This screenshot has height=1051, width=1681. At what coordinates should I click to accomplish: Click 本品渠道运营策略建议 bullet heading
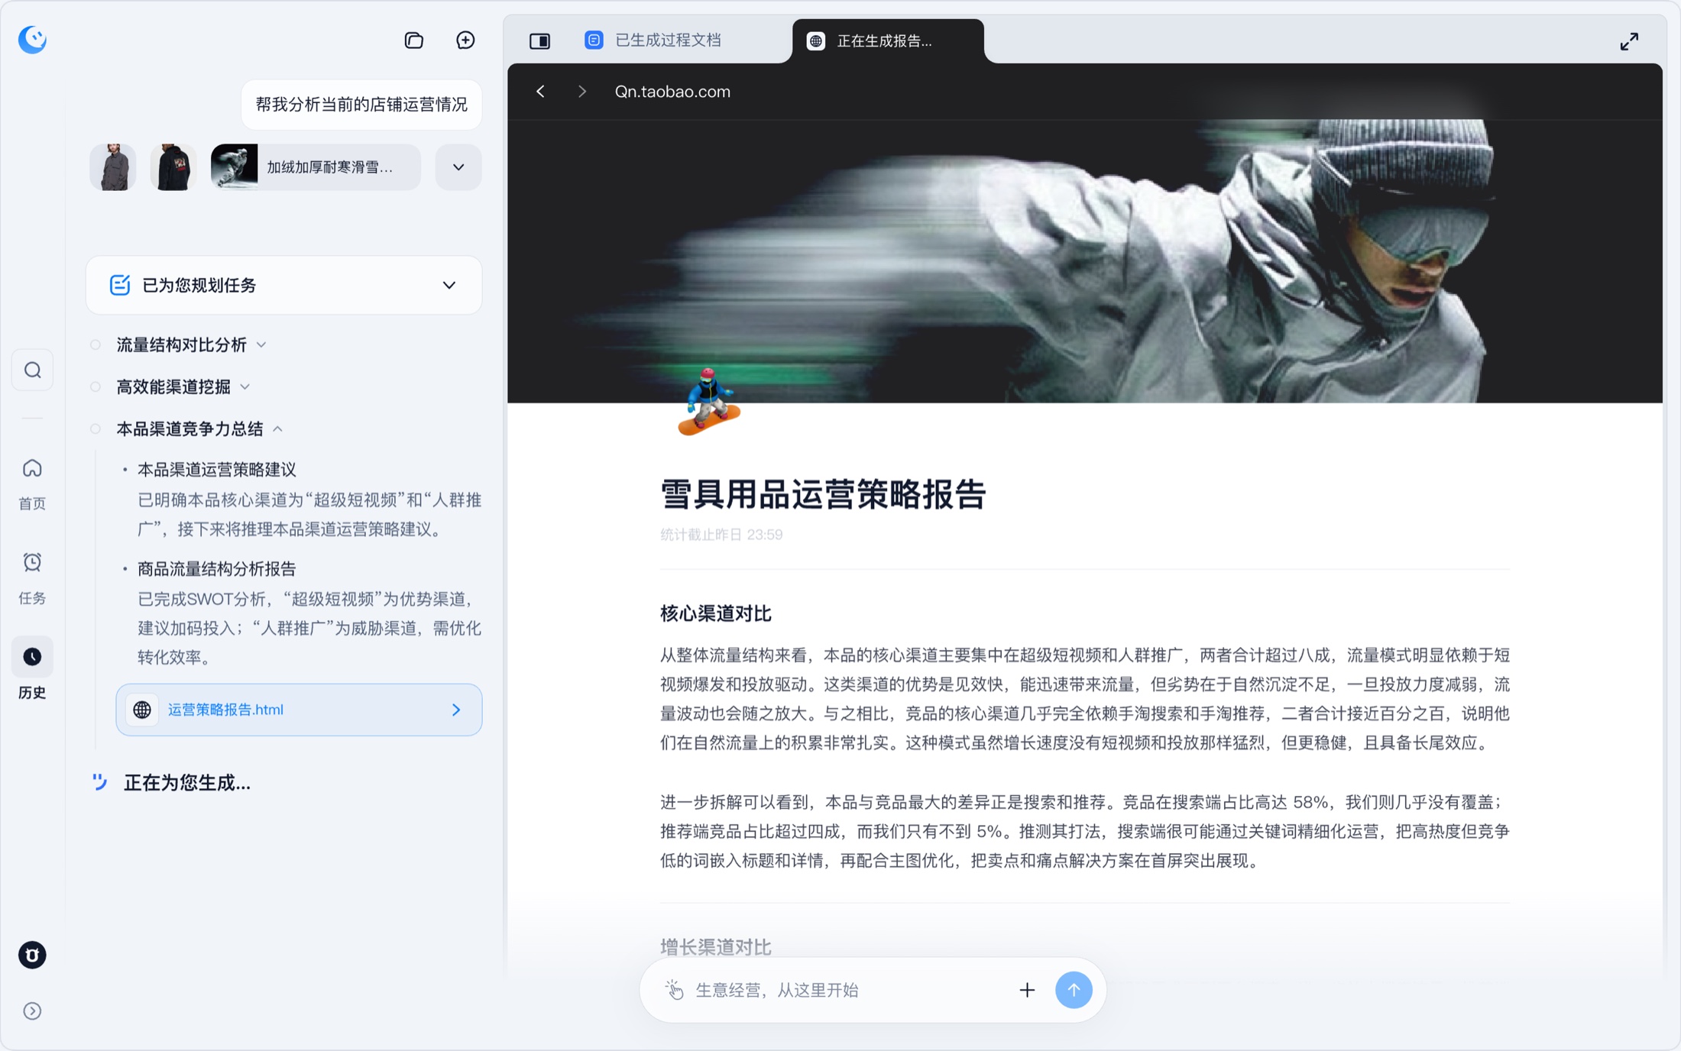(217, 470)
